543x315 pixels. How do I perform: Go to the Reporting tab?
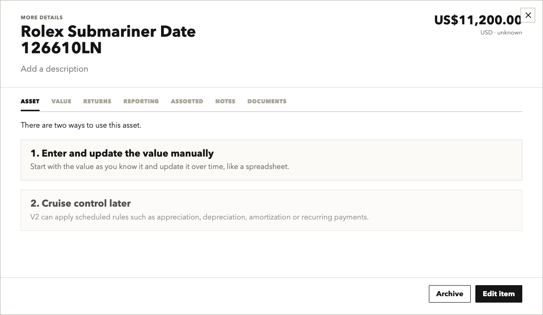coord(141,101)
